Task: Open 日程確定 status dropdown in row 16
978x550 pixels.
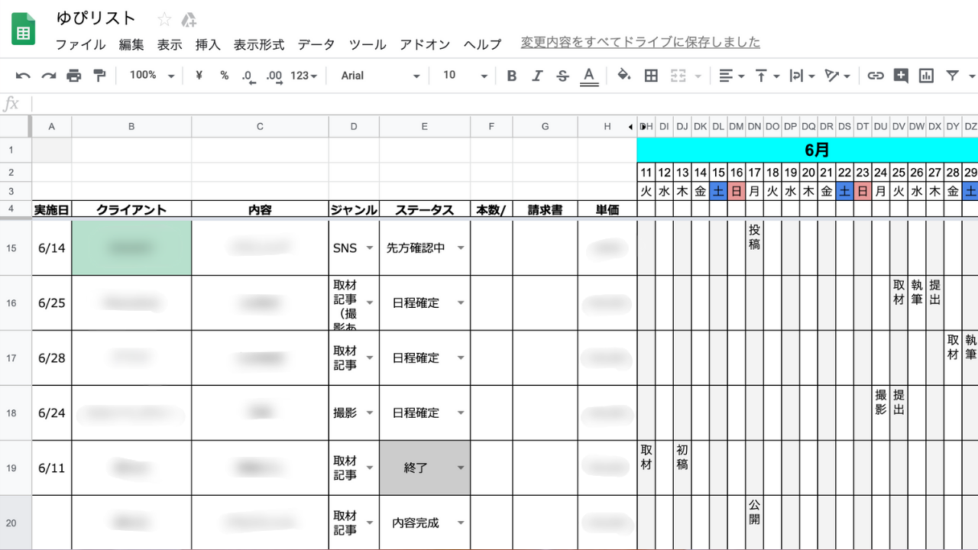Action: click(x=461, y=303)
